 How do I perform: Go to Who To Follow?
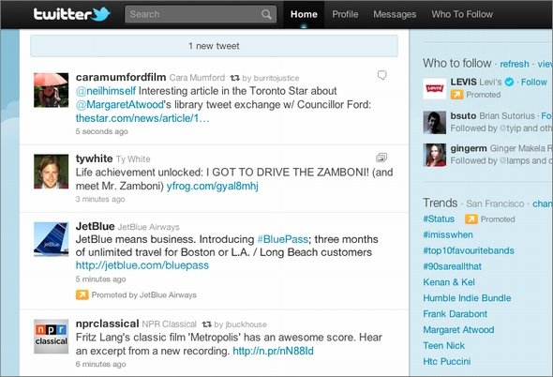click(462, 14)
